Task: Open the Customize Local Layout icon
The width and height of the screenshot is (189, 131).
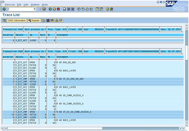Action: [112, 9]
